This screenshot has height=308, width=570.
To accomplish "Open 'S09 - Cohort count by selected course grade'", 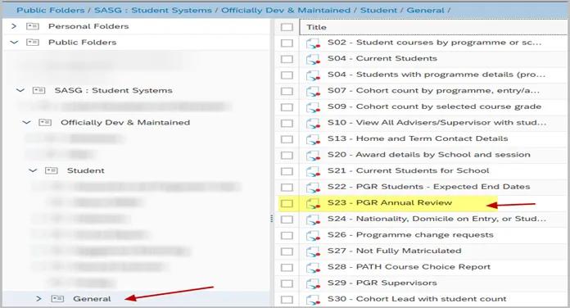I will point(434,106).
